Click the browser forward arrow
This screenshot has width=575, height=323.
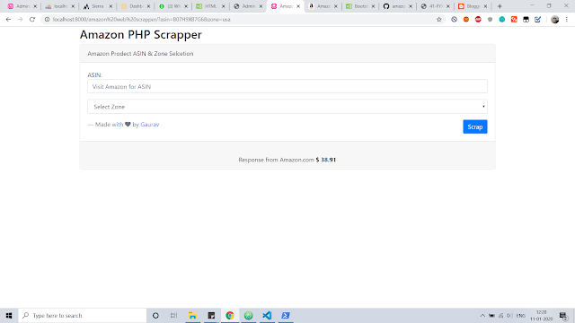click(20, 20)
